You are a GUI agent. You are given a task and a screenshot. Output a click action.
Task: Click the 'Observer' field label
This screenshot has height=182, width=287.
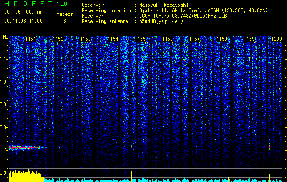(x=93, y=5)
